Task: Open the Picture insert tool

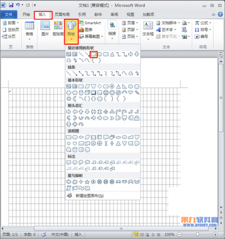Action: tap(45, 28)
